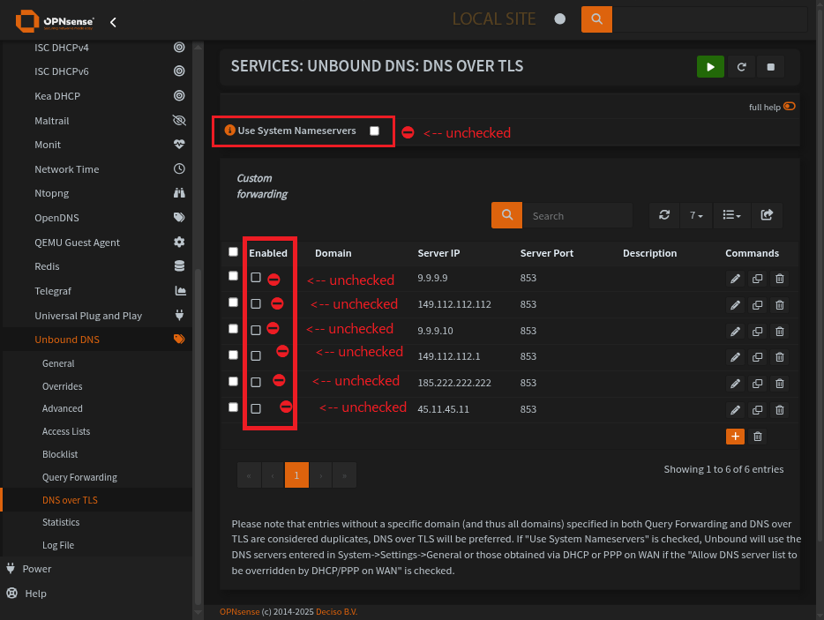The image size is (824, 620).
Task: Tick the select-all rows checkbox in header
Action: 233,251
